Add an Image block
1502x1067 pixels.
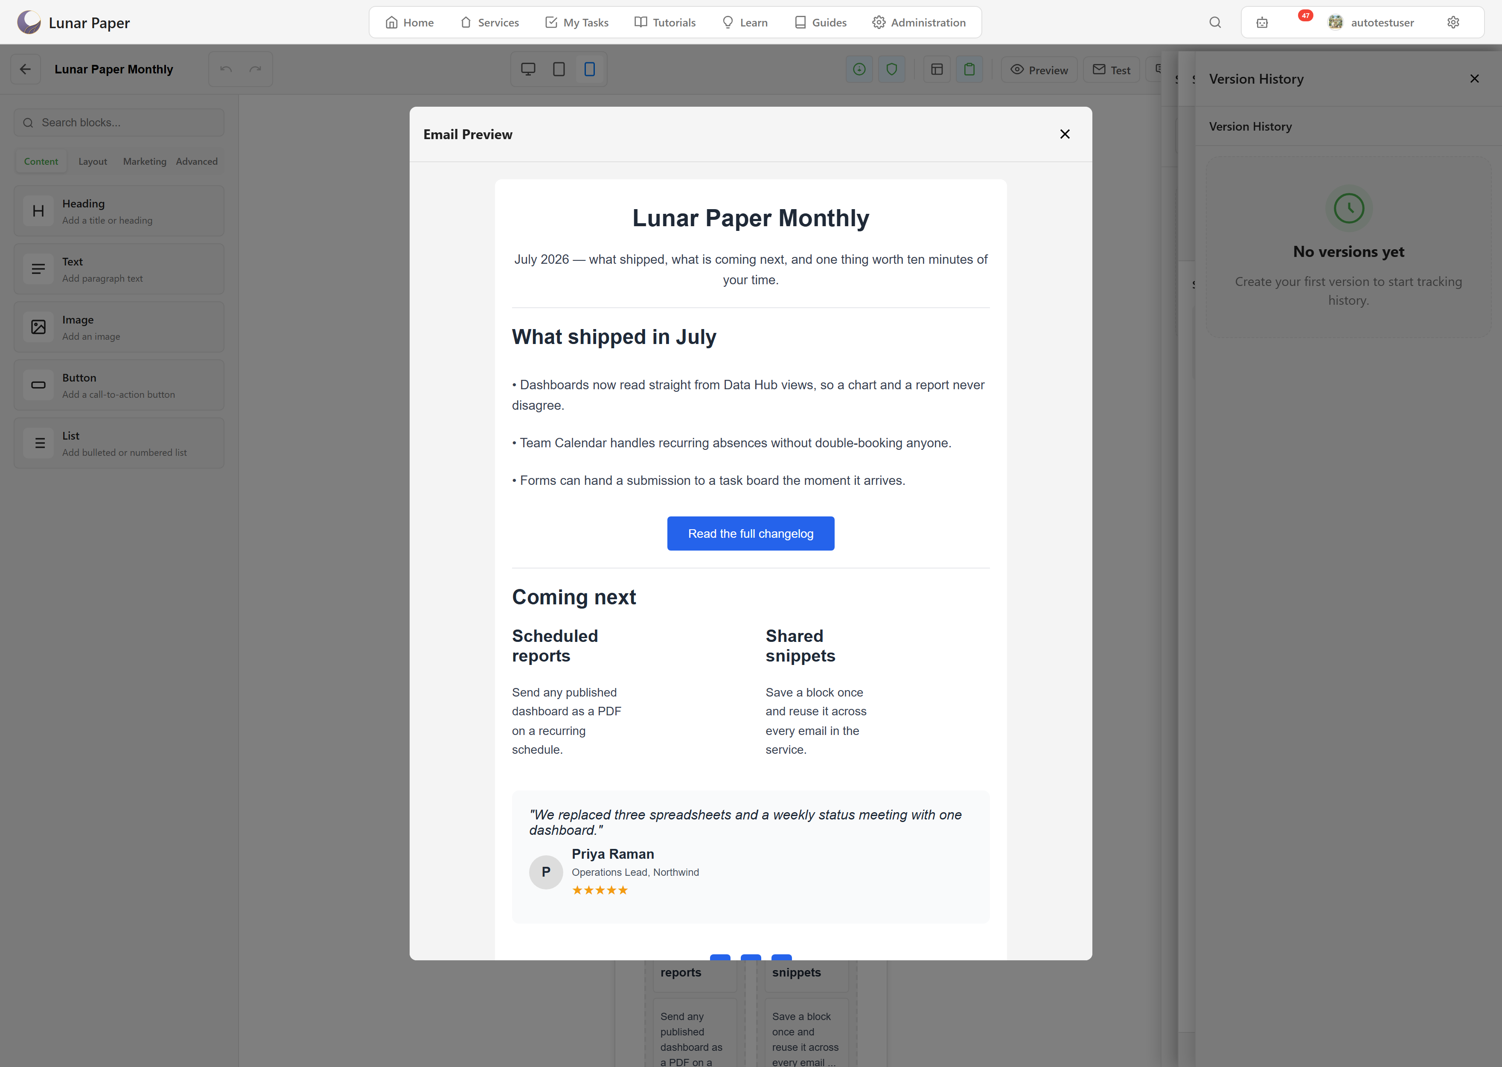point(119,327)
